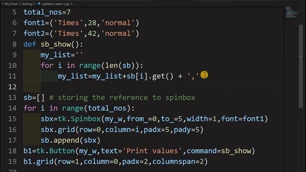This screenshot has height=172, width=306.
Task: Click 'font=font1' argument on line 15
Action: tap(242, 119)
